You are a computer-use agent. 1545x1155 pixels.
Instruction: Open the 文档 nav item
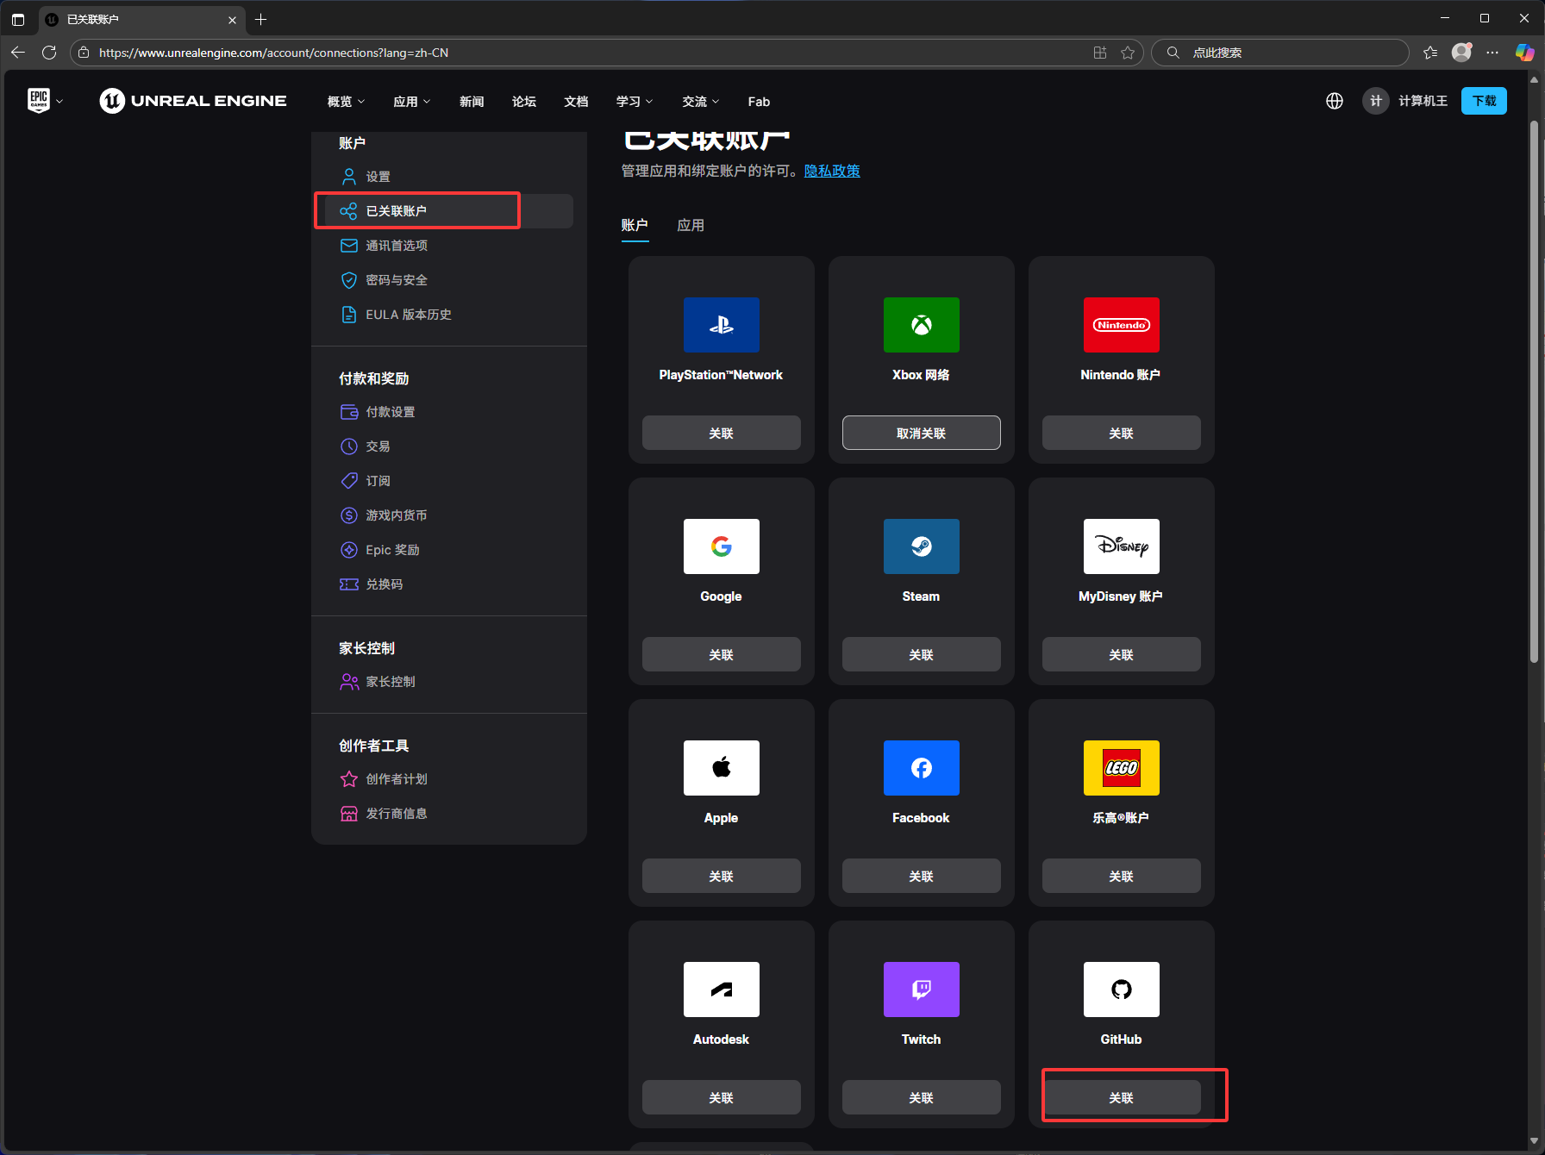(x=576, y=102)
